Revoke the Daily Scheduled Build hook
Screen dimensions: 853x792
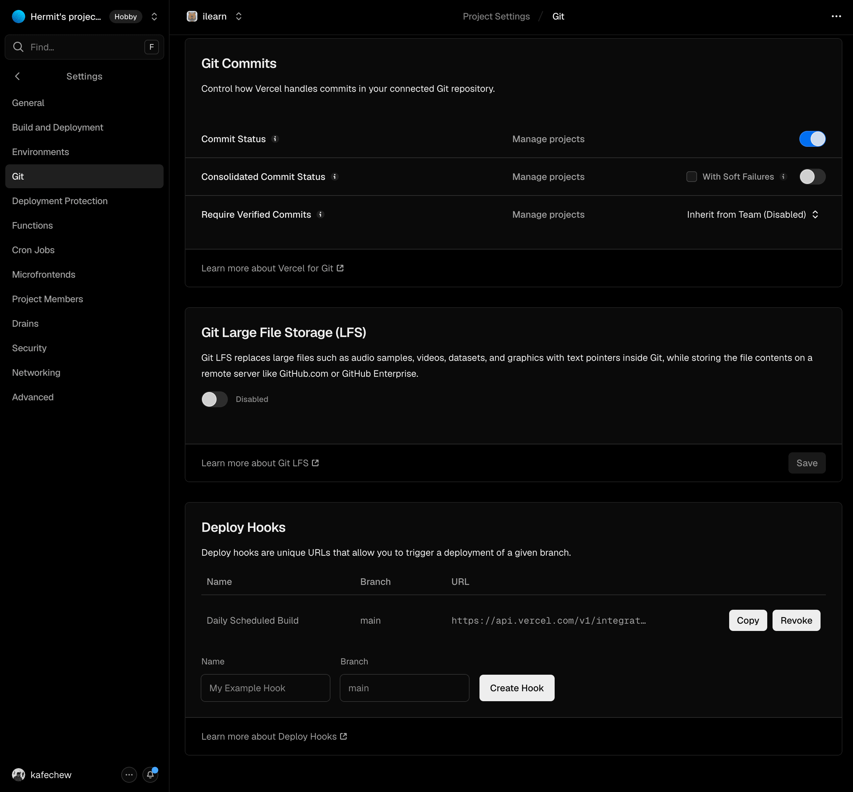[796, 620]
